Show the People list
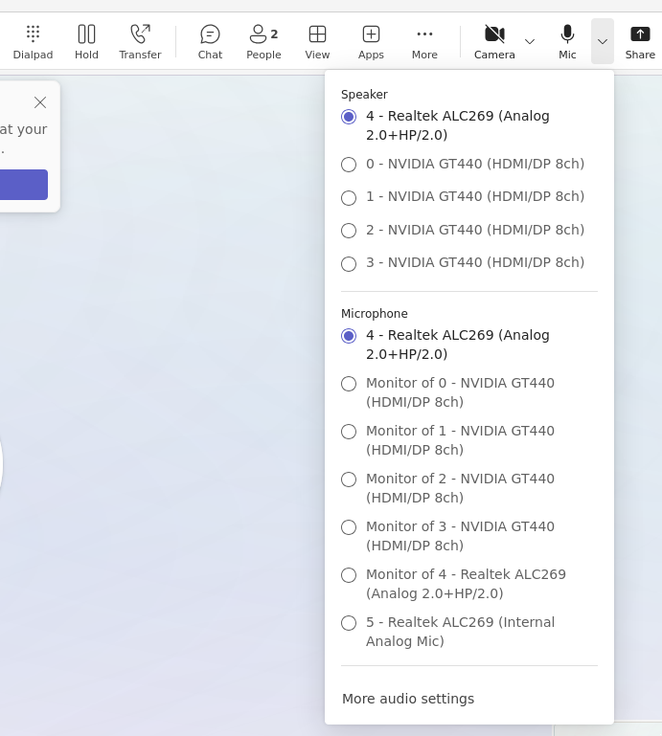662x736 pixels. (263, 42)
